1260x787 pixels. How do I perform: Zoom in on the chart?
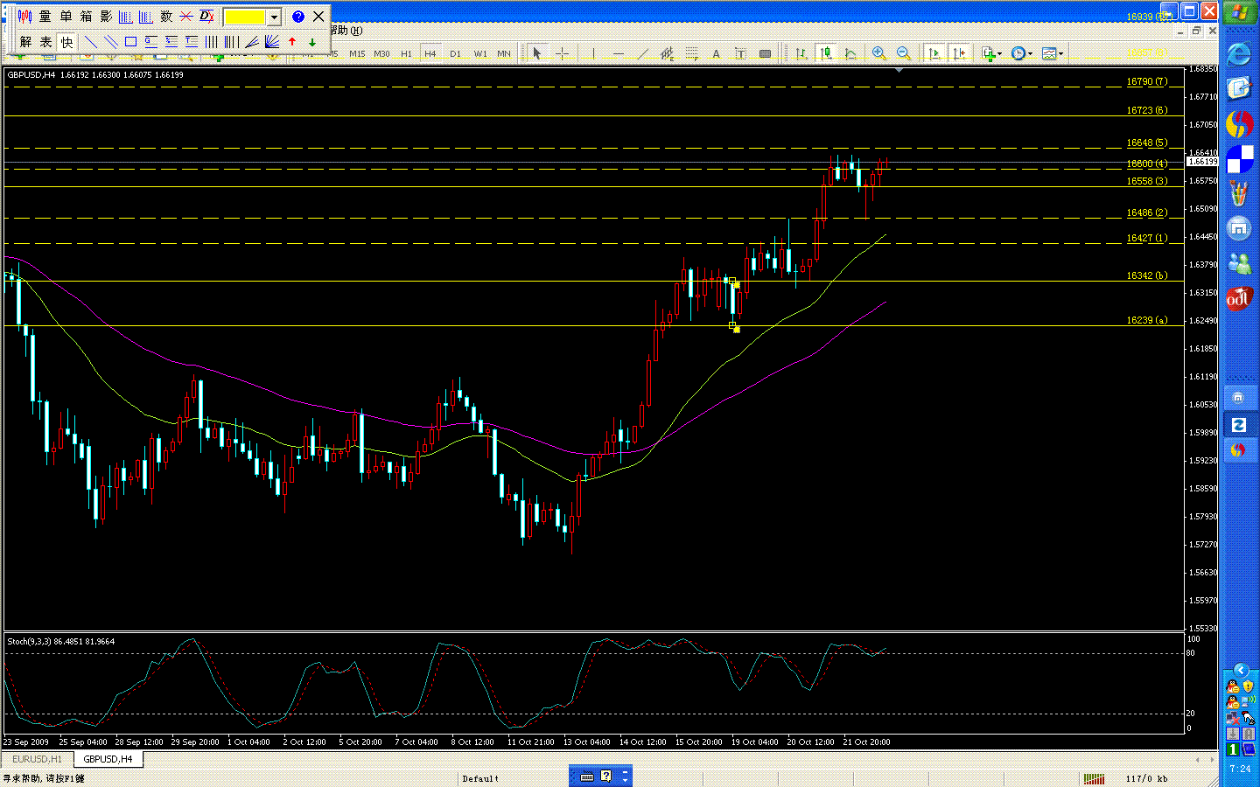(879, 54)
